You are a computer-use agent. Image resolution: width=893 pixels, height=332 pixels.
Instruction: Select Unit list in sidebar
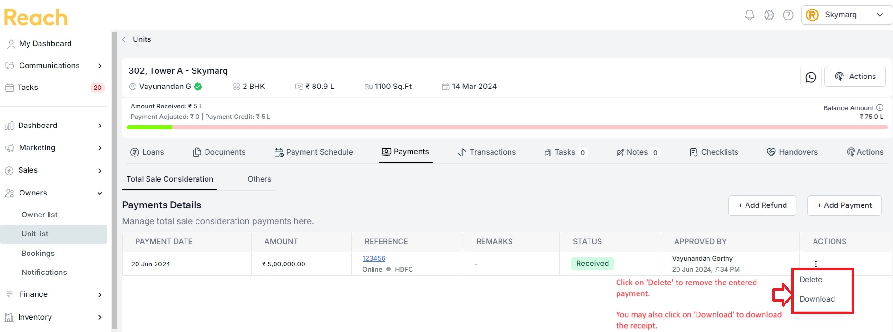53,234
